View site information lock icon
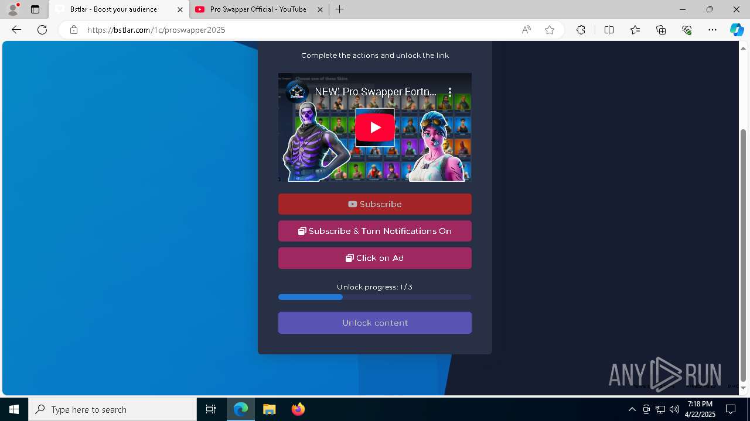 [74, 30]
